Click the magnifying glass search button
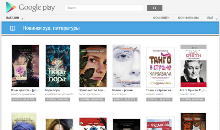The image size is (220, 130). coord(155,8)
